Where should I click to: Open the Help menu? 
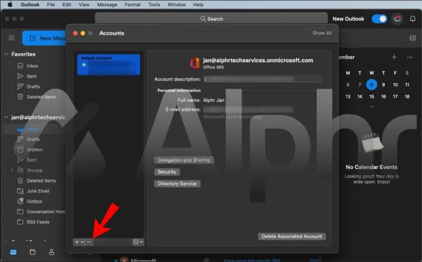coord(198,4)
